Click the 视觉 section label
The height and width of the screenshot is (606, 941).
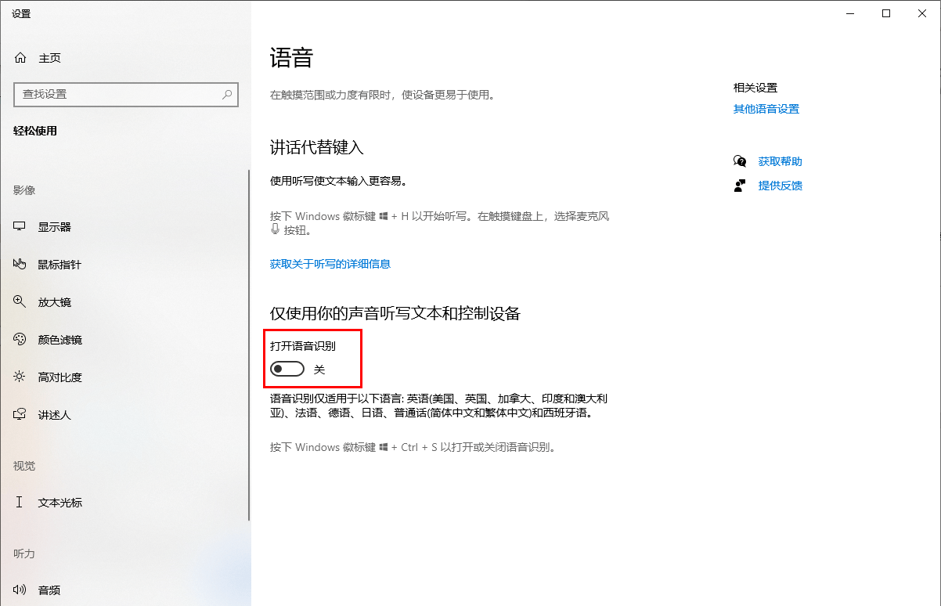click(x=24, y=466)
